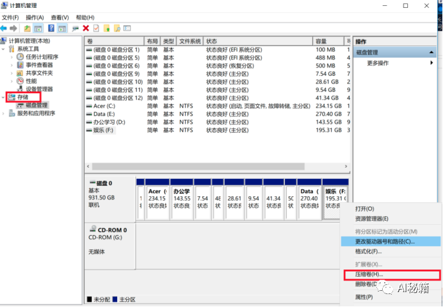This screenshot has width=443, height=307.
Task: Open the 操作(A) menu
Action: 35,17
